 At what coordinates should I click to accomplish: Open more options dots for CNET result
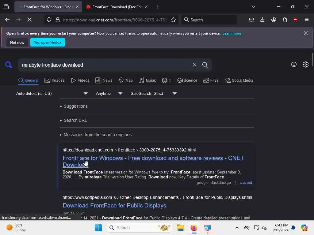pyautogui.click(x=235, y=183)
